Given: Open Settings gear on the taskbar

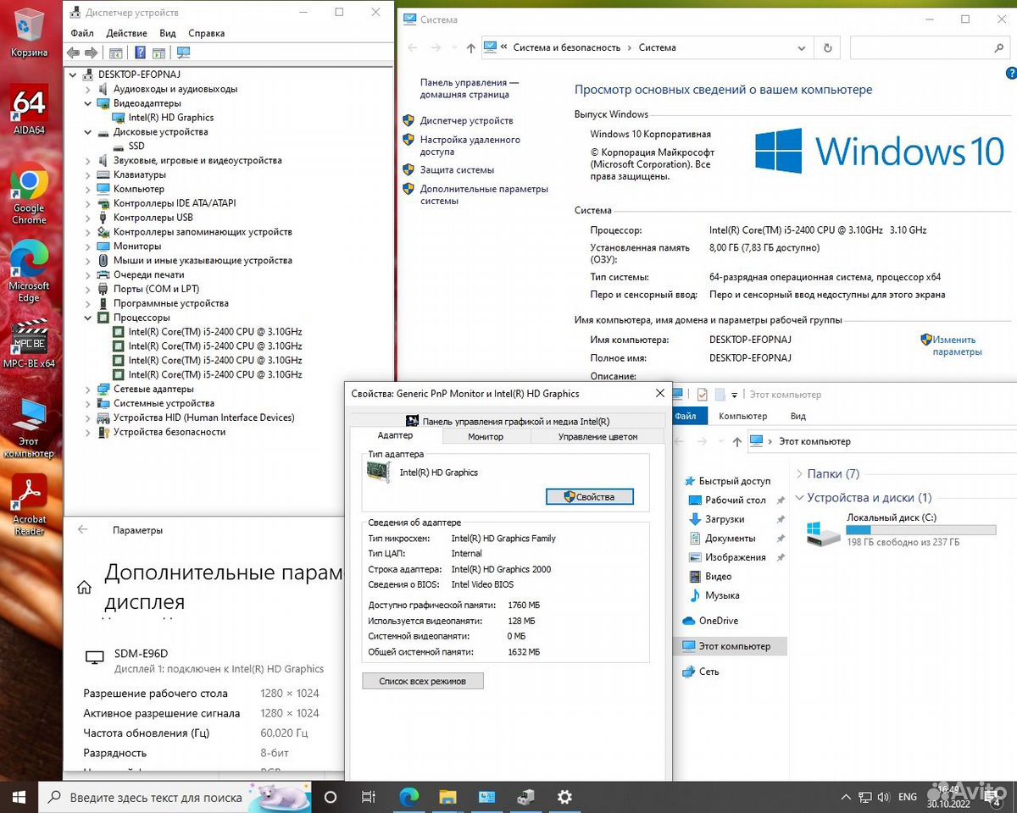Looking at the screenshot, I should 564,797.
